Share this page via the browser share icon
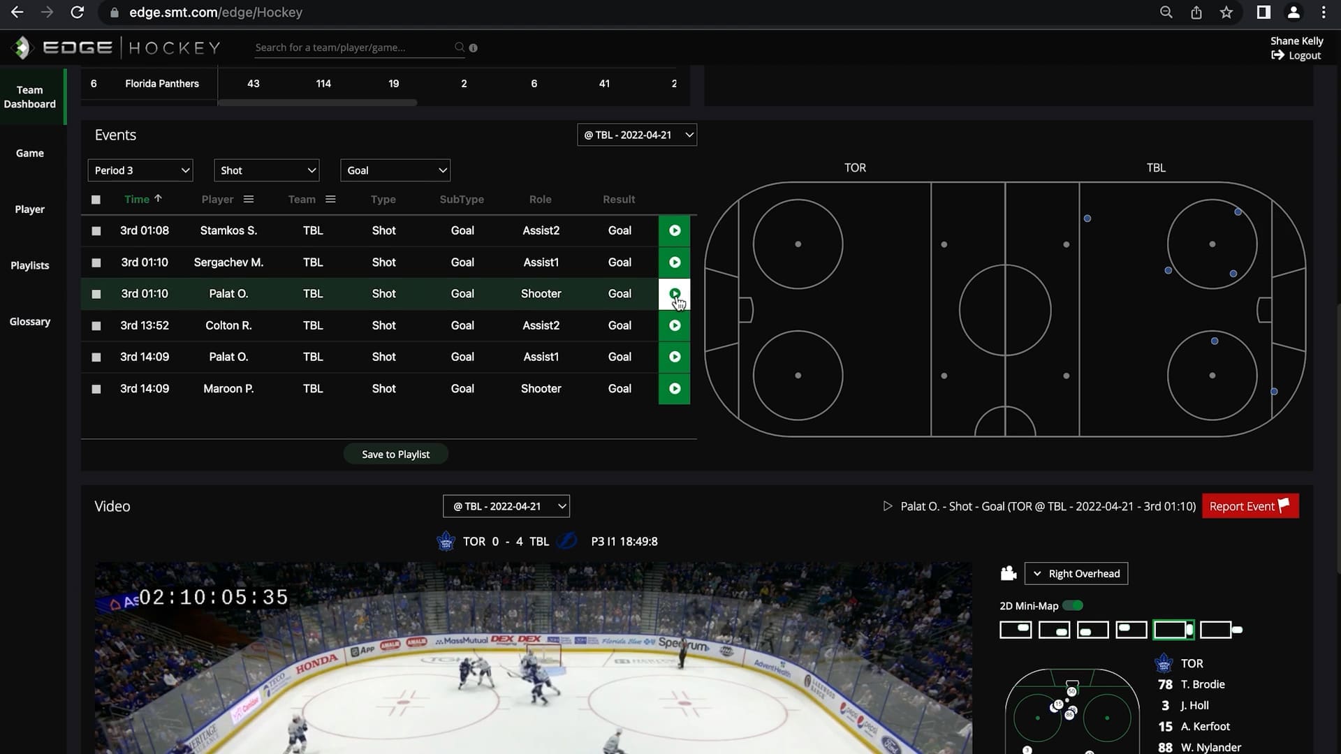Viewport: 1341px width, 754px height. (1196, 13)
